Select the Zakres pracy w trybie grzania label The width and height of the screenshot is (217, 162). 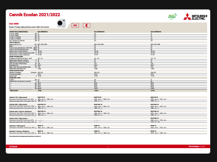pos(18,51)
